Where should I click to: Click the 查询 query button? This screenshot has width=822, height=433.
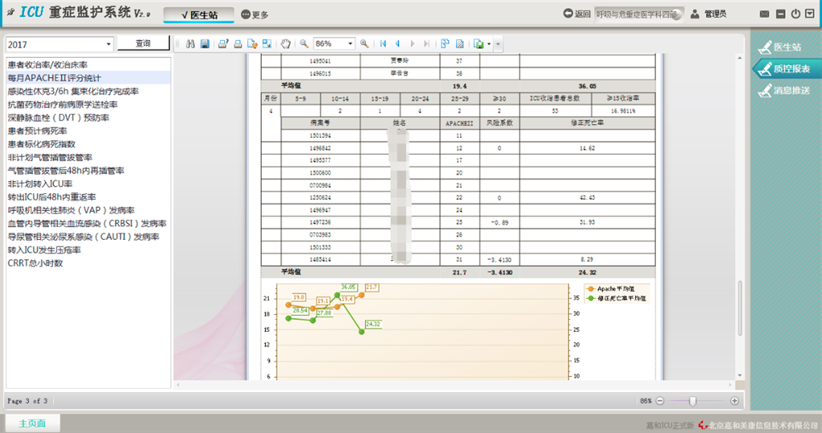pos(143,43)
